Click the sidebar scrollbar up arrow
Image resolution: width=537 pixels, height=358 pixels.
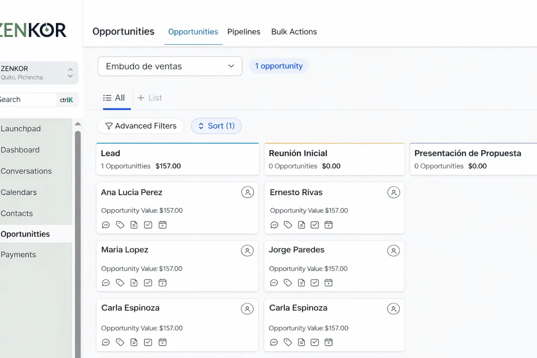(x=78, y=124)
